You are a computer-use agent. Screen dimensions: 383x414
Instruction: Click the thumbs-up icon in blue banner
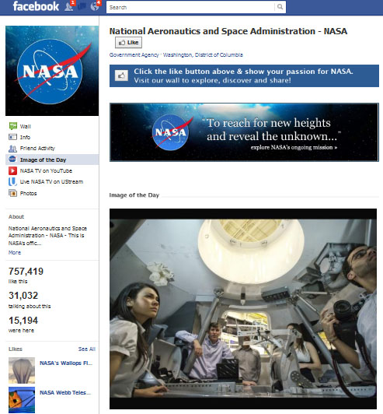coord(121,75)
